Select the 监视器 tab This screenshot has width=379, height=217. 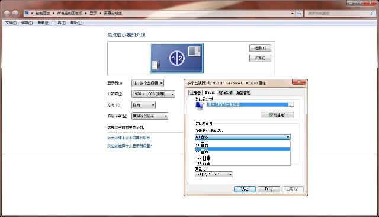coord(209,92)
